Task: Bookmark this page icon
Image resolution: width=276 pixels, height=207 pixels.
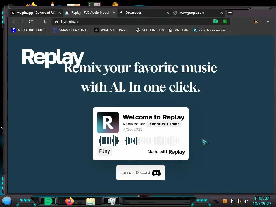Action: pos(46,22)
